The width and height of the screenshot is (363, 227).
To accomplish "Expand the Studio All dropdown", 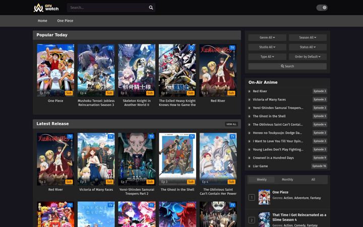I will pyautogui.click(x=267, y=47).
